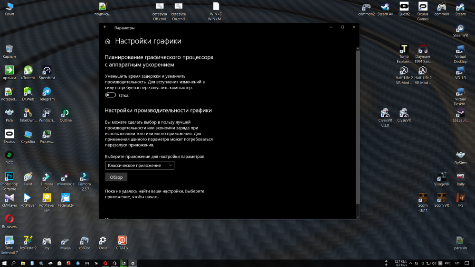The height and width of the screenshot is (267, 475).
Task: Open the notification center icon
Action: pos(467,263)
